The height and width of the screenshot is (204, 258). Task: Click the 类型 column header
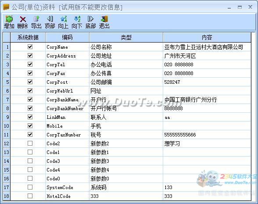coord(126,37)
